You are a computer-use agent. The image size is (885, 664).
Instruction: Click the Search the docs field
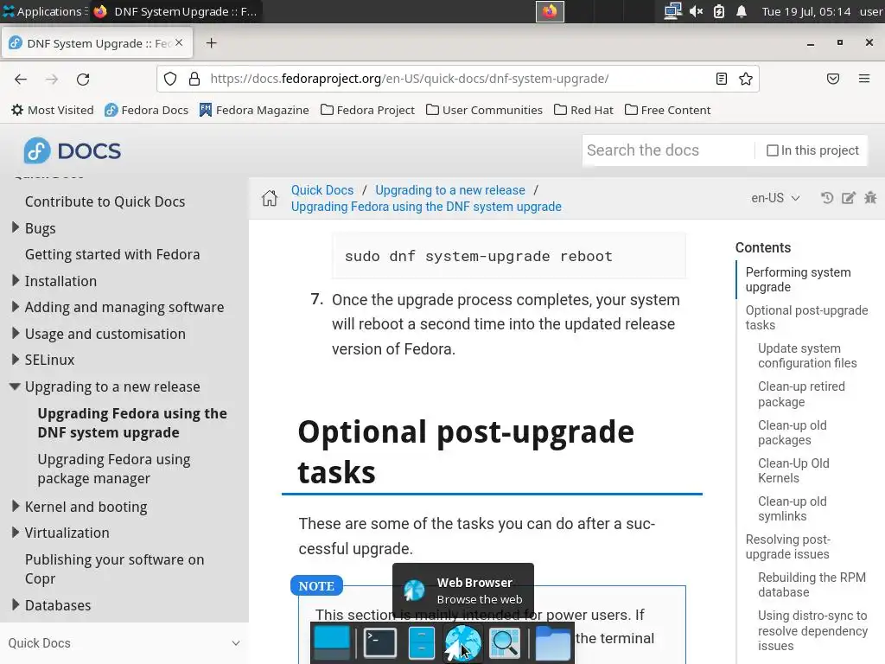tap(668, 150)
